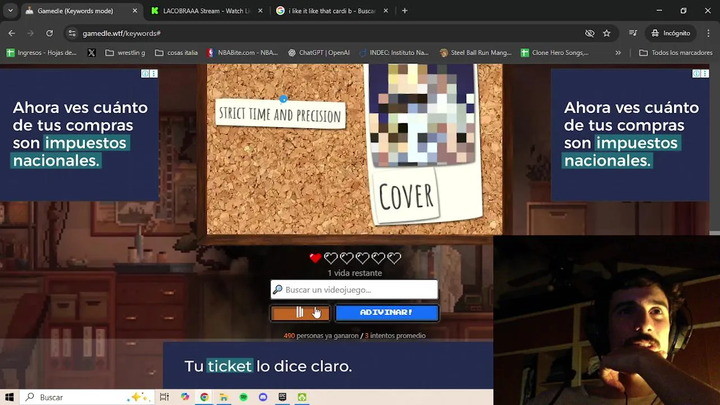Click the COVER label on polaroid
720x405 pixels.
(x=406, y=196)
